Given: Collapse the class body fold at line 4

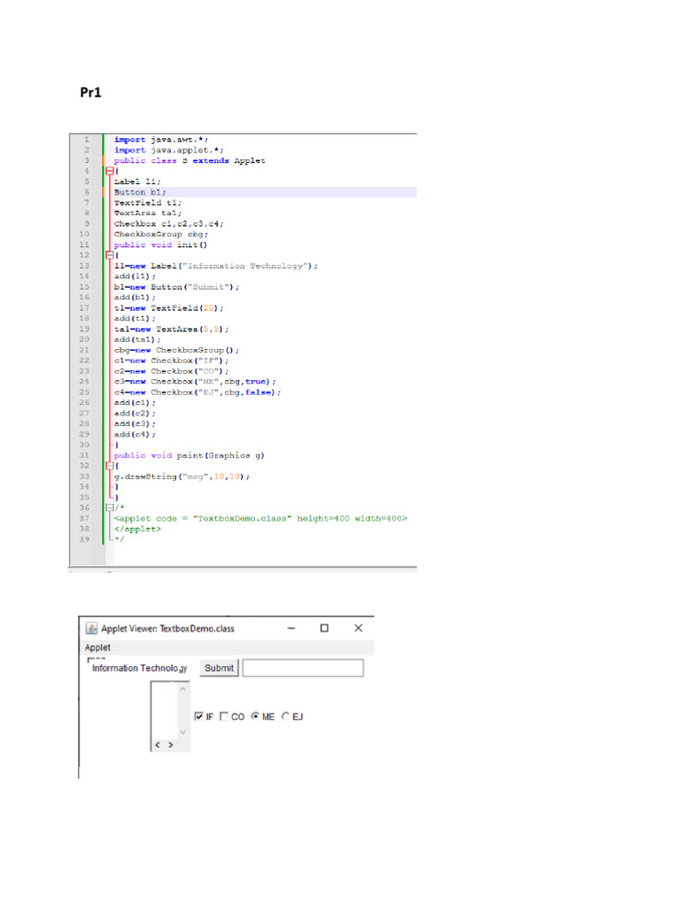Looking at the screenshot, I should [110, 171].
